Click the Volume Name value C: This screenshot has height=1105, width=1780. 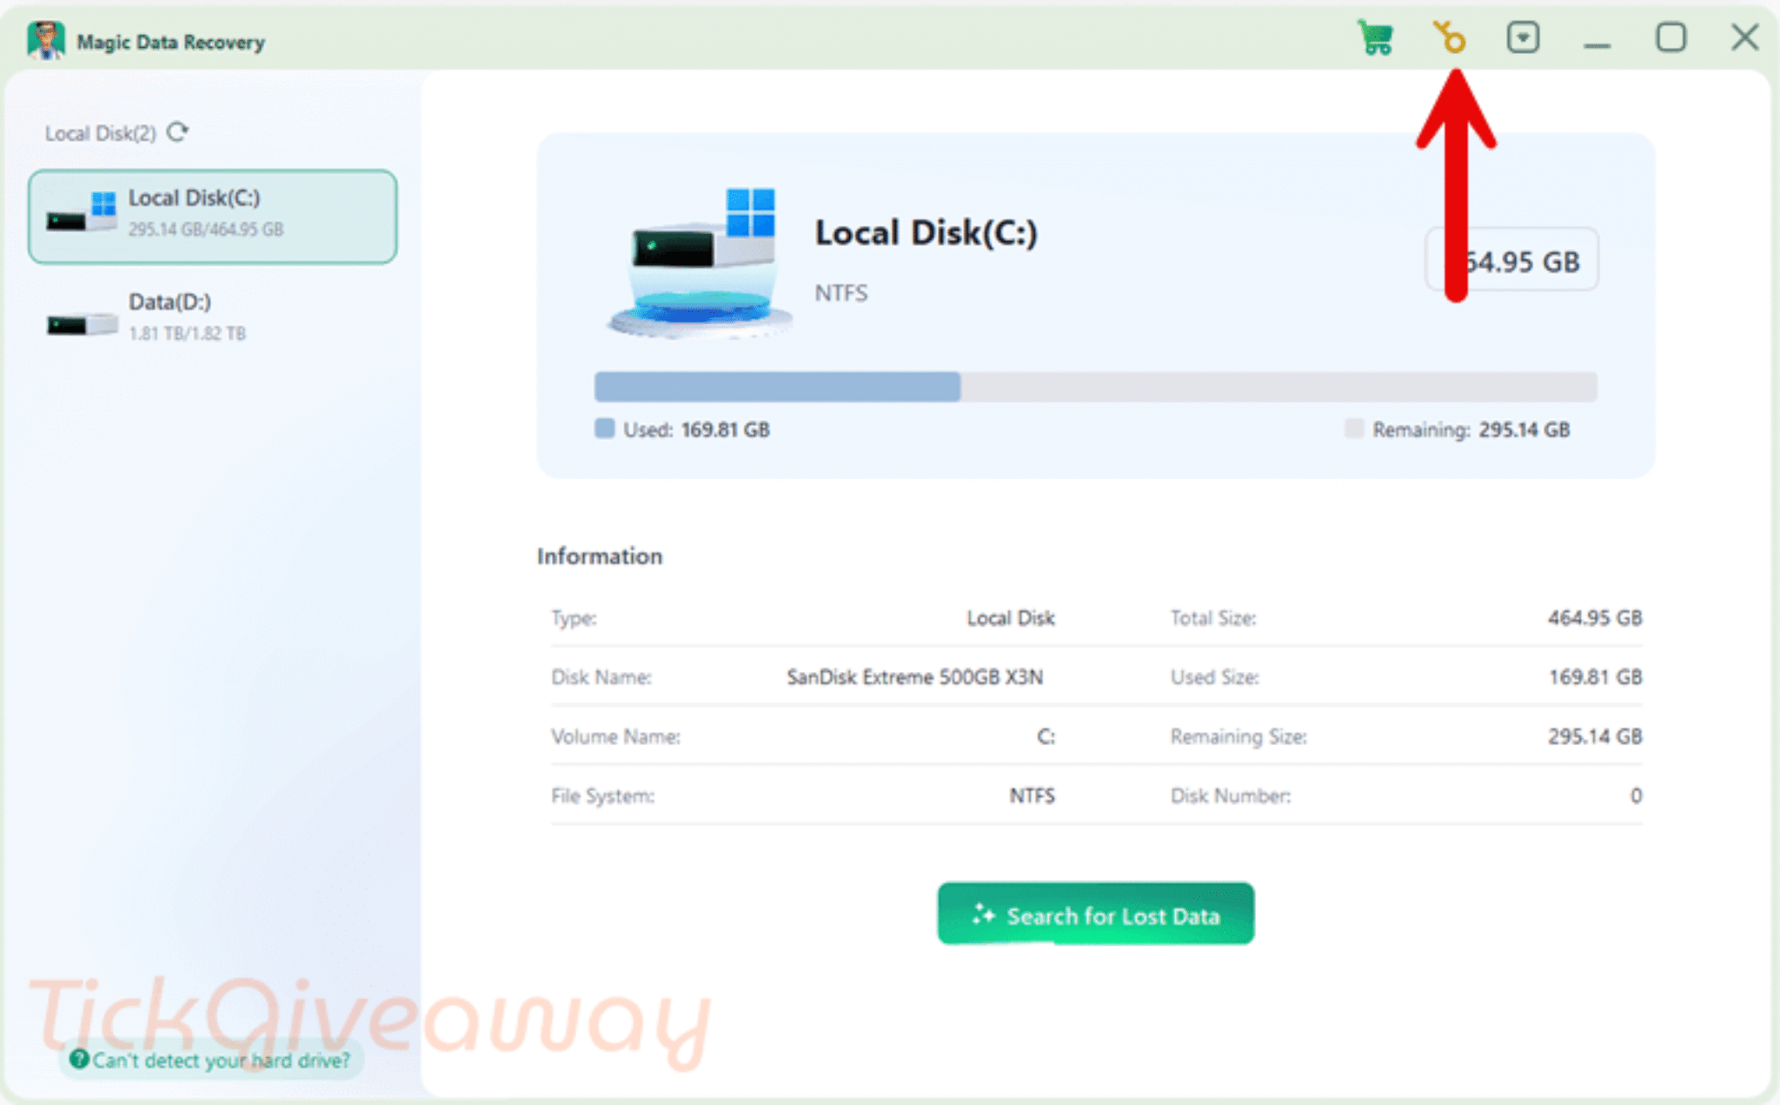tap(1046, 736)
